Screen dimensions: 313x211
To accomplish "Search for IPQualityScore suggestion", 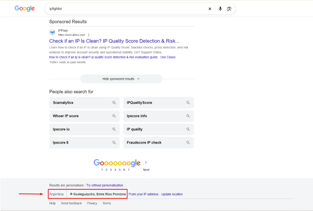I will pos(158,103).
